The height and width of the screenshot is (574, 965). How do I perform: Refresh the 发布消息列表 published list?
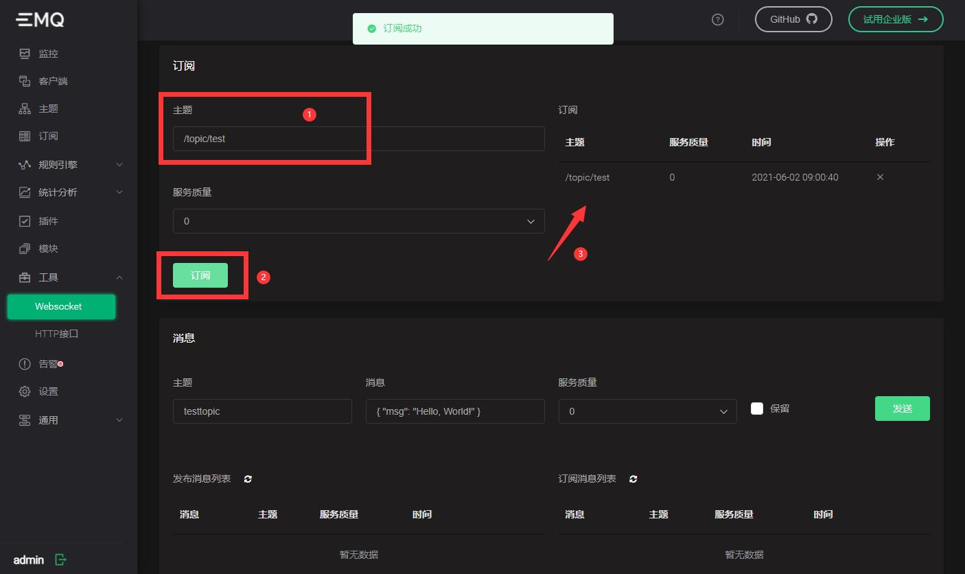click(x=248, y=479)
